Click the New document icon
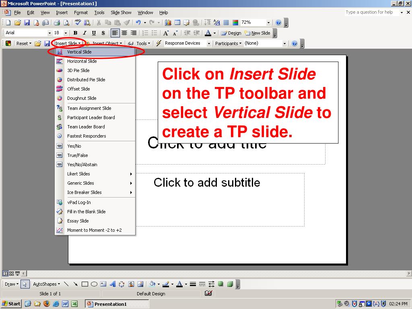The height and width of the screenshot is (309, 412). coord(8,23)
